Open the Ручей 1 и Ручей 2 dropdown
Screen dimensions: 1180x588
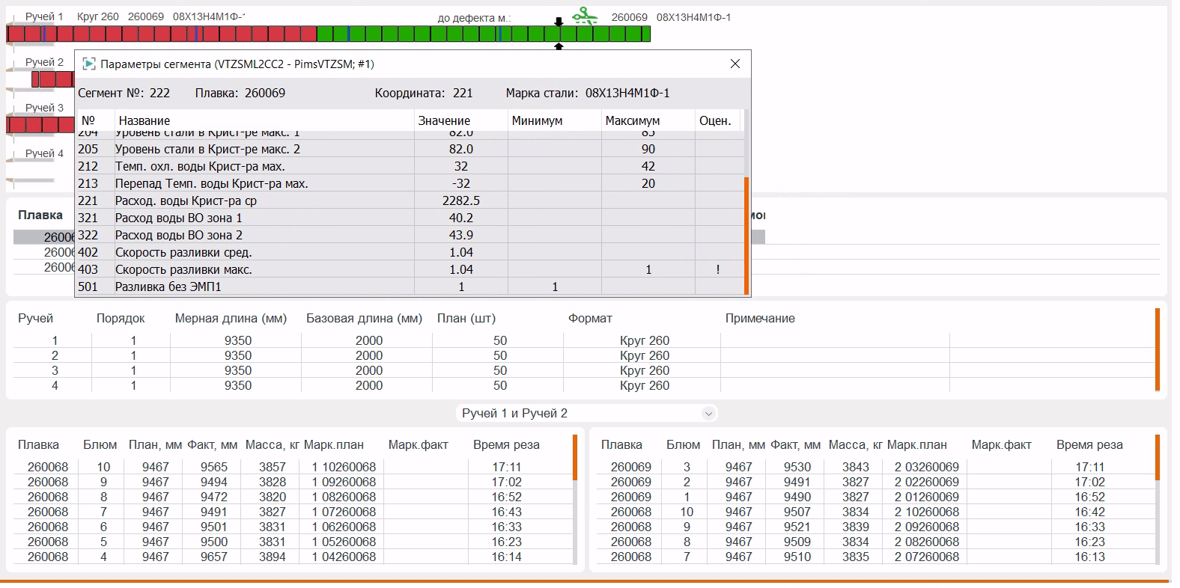pos(588,413)
